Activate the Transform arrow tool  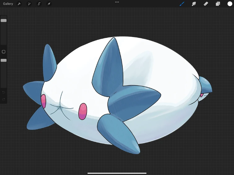click(x=49, y=4)
